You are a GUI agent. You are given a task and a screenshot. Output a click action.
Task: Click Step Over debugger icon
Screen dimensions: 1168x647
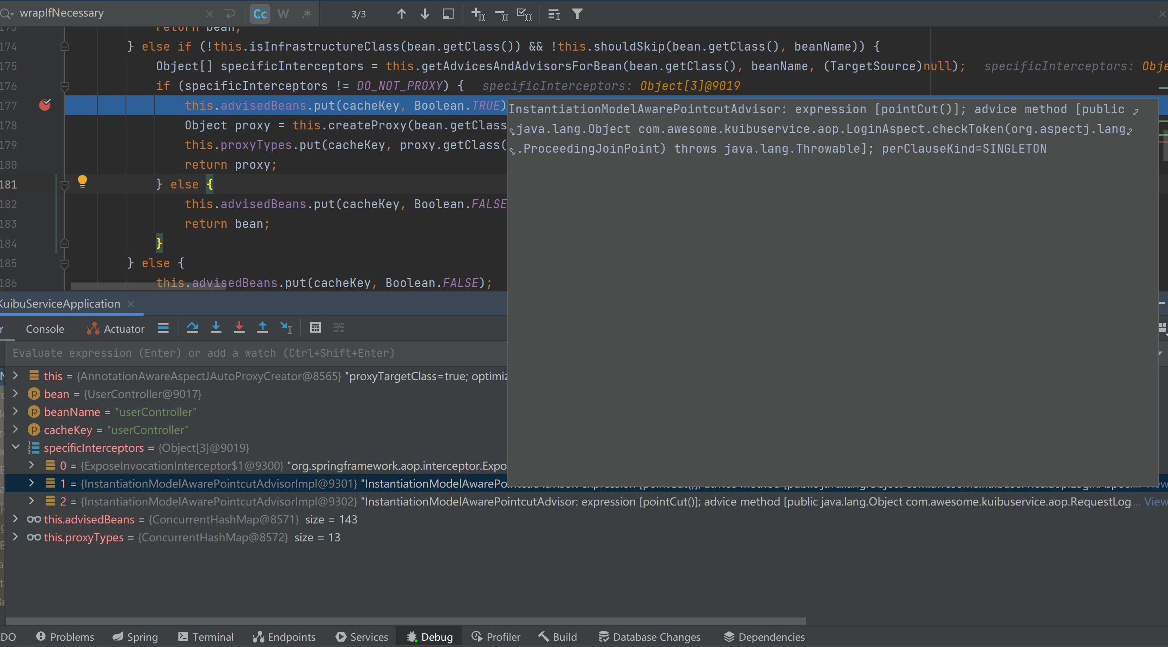coord(192,328)
